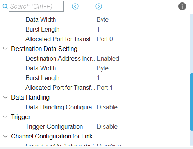
Task: Collapse the Trigger section
Action: click(5, 117)
